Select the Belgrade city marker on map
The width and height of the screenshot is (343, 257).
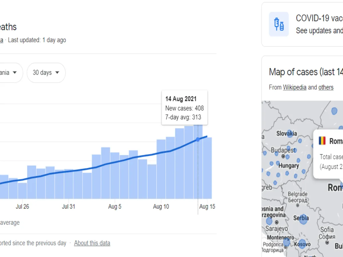(298, 205)
